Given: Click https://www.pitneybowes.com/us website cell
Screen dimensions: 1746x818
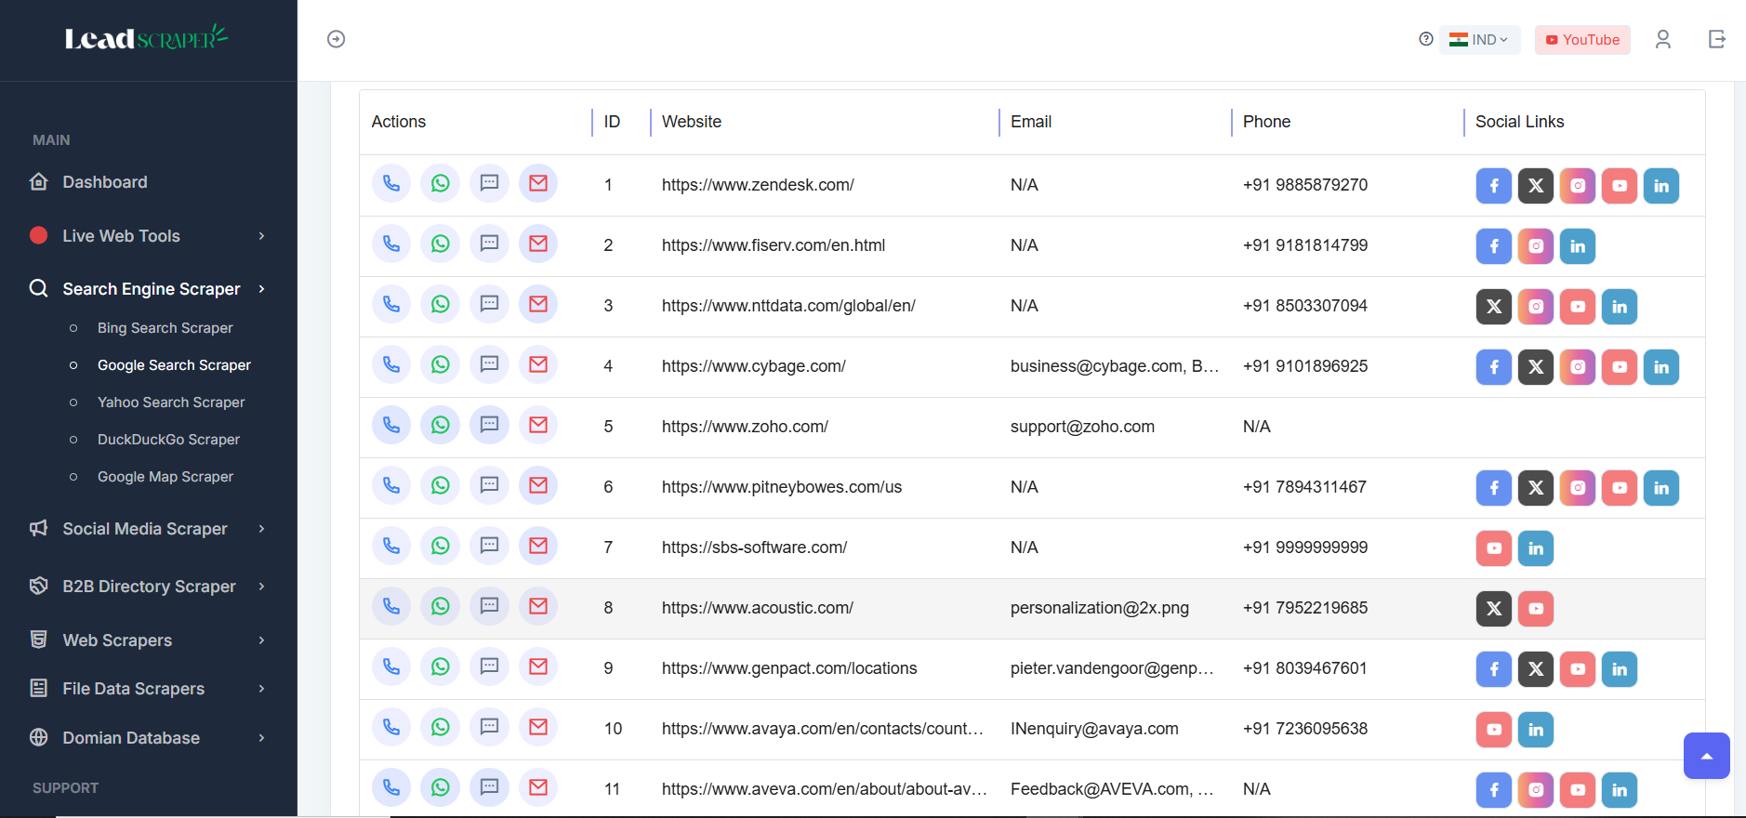Looking at the screenshot, I should pos(782,487).
